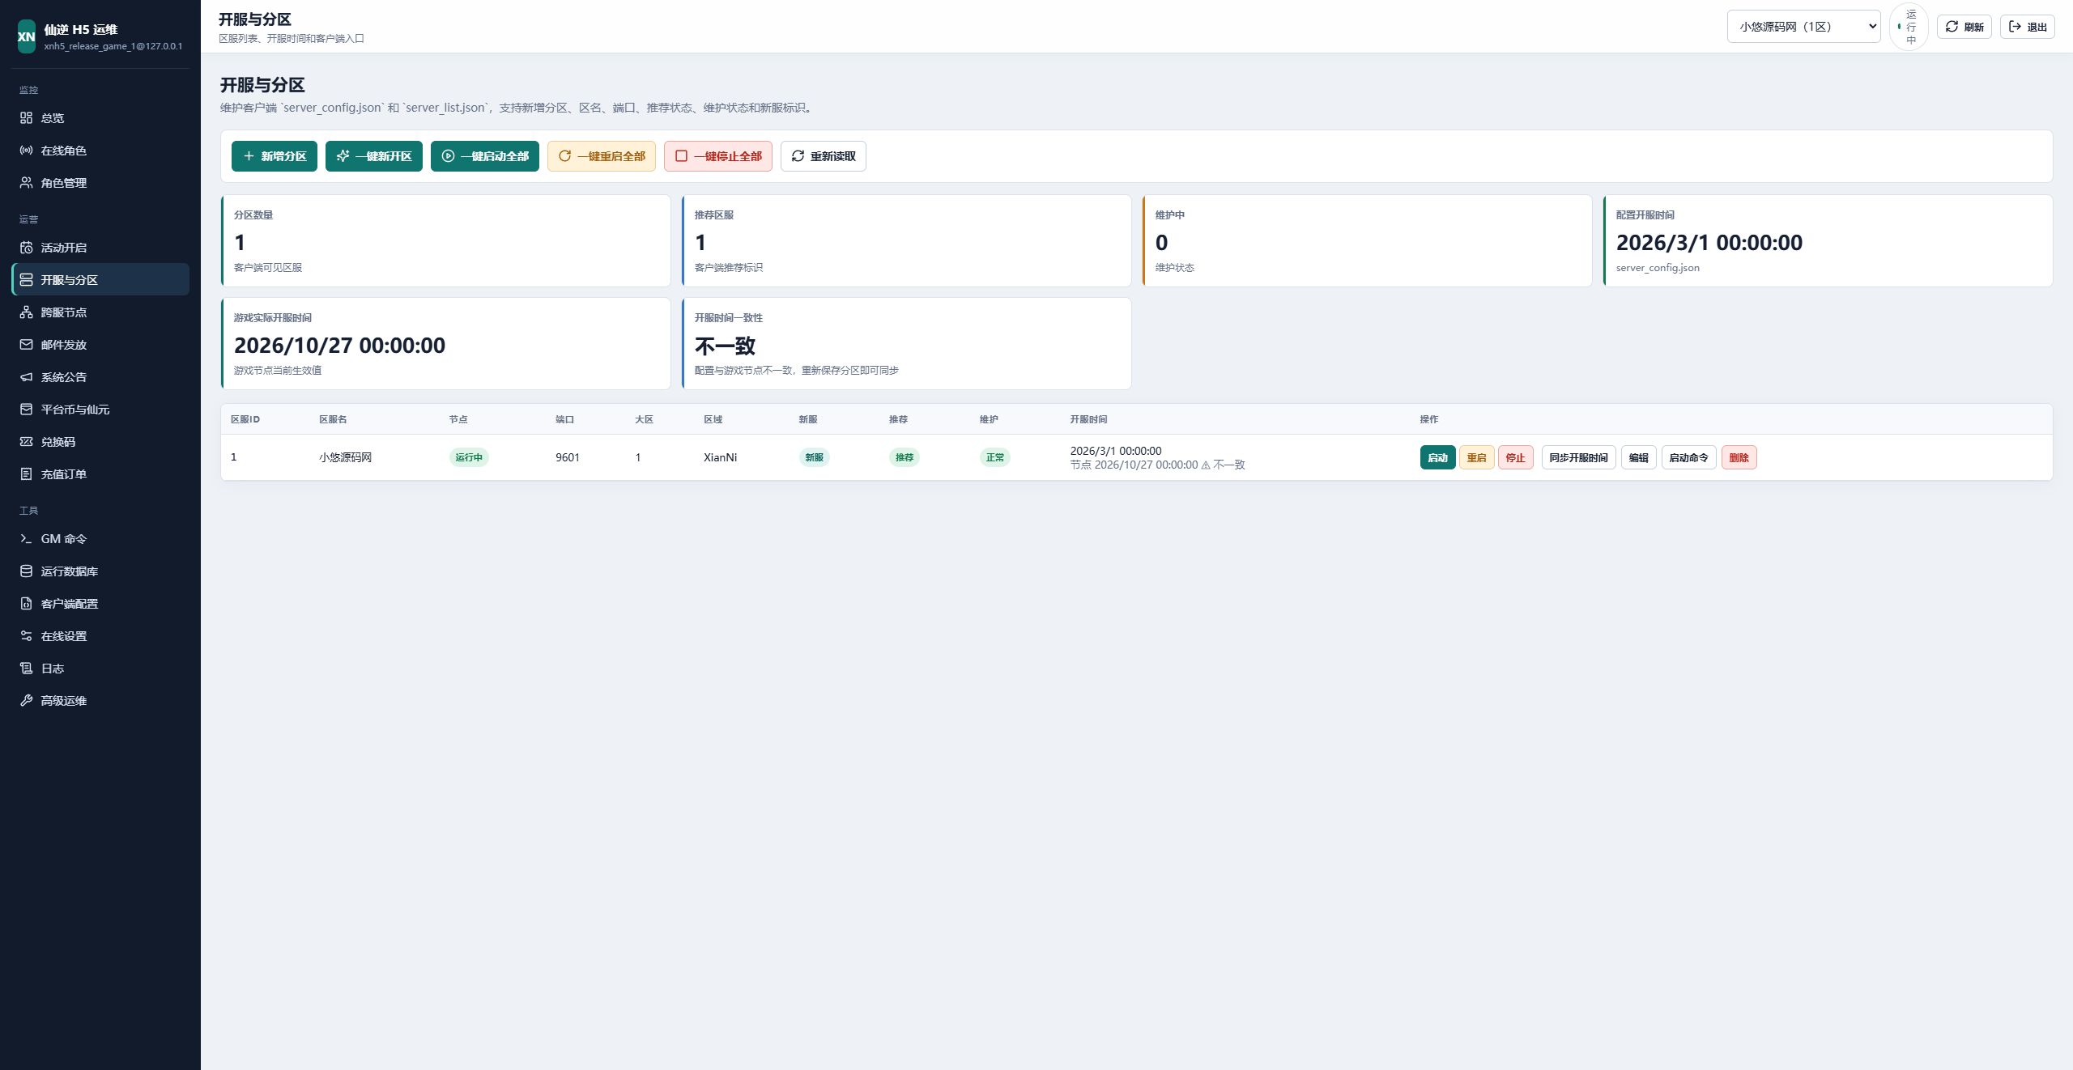Click 不一致 consistency card value
2073x1070 pixels.
pyautogui.click(x=726, y=346)
